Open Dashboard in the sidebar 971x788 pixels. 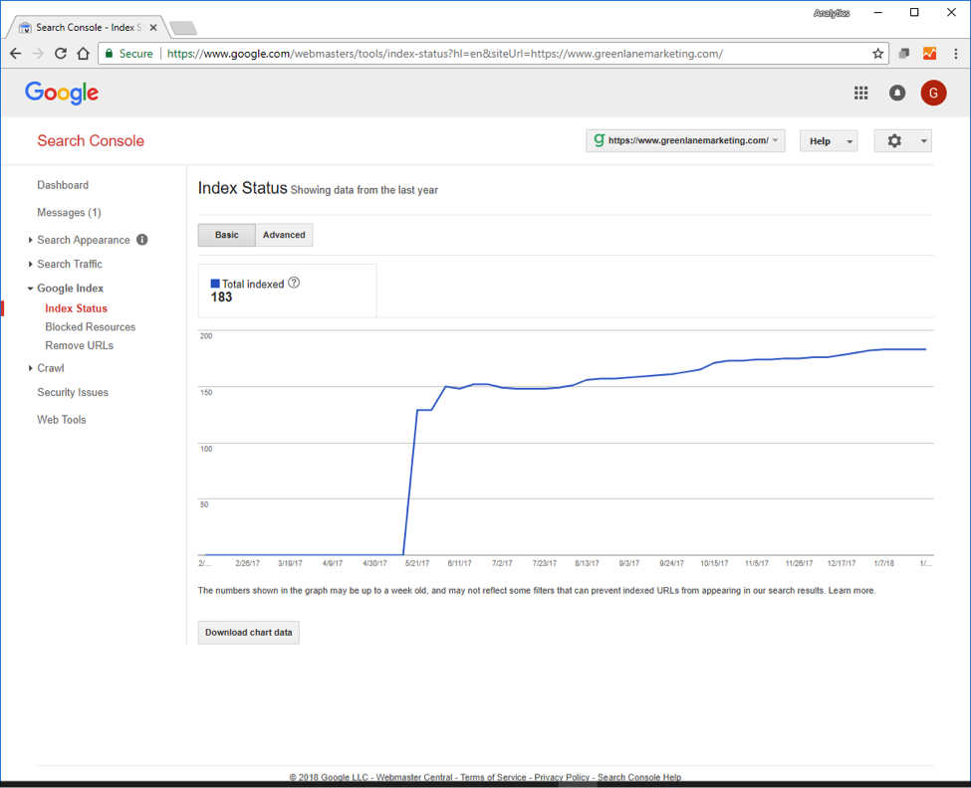point(63,185)
